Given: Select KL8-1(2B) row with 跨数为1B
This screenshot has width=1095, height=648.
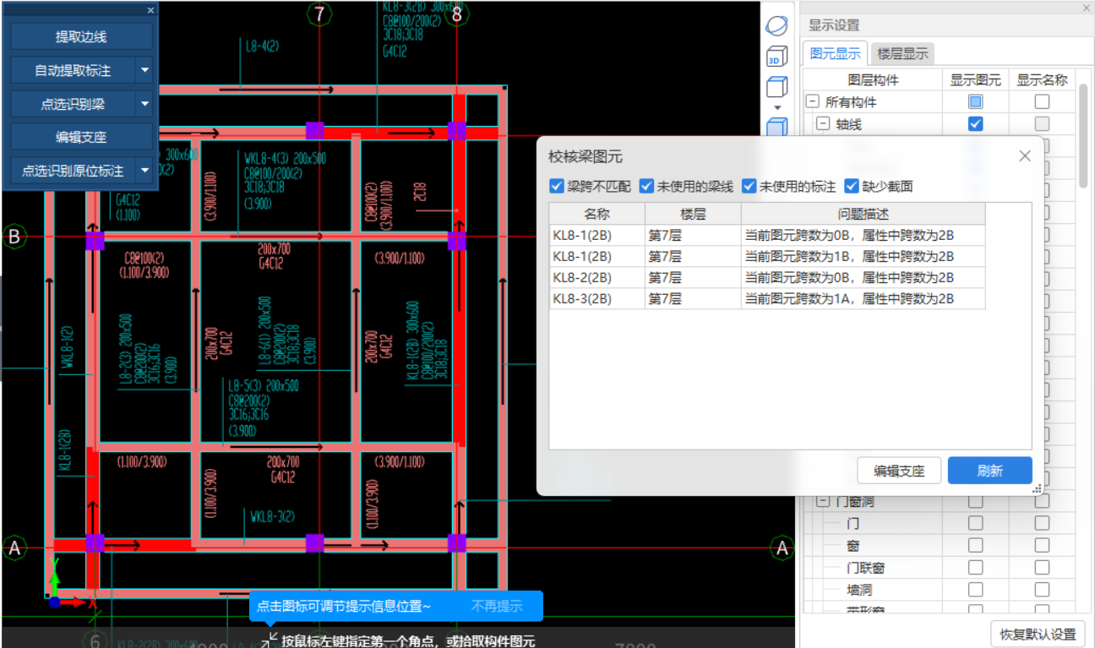Looking at the screenshot, I should [x=767, y=256].
